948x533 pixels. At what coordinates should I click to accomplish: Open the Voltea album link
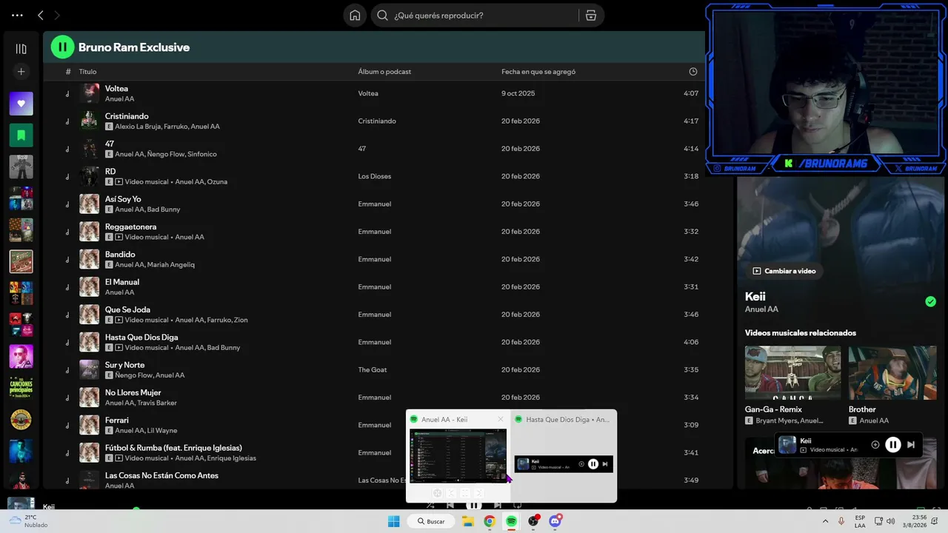click(368, 93)
